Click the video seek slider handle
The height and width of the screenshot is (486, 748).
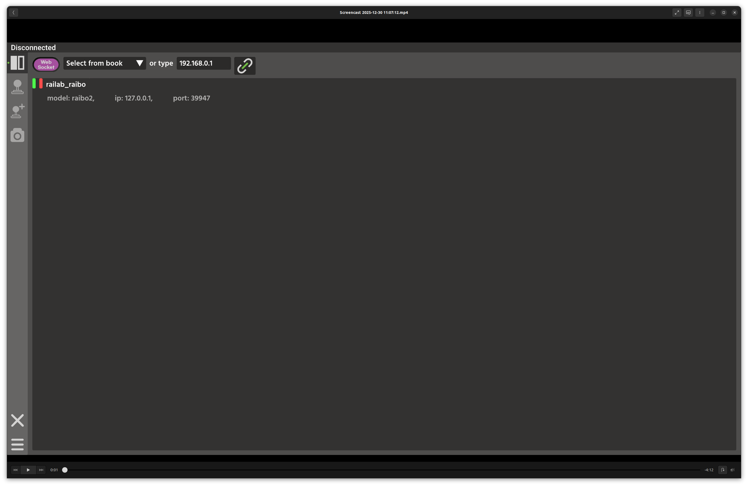point(65,470)
